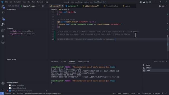Open the Terminal menu
Viewport: 169px width, 95px height.
40,2
